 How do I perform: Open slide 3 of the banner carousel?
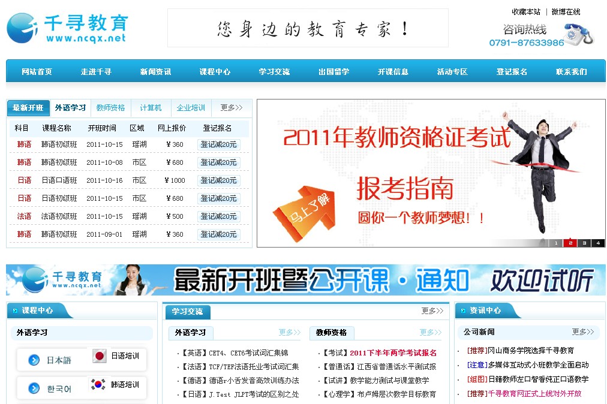pos(584,243)
